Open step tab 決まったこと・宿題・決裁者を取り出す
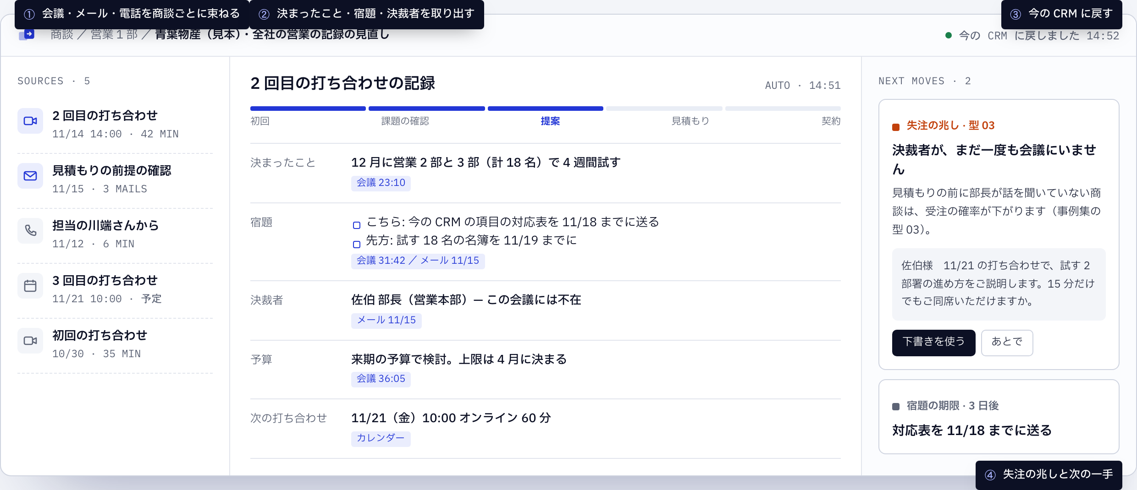1137x490 pixels. [x=367, y=14]
